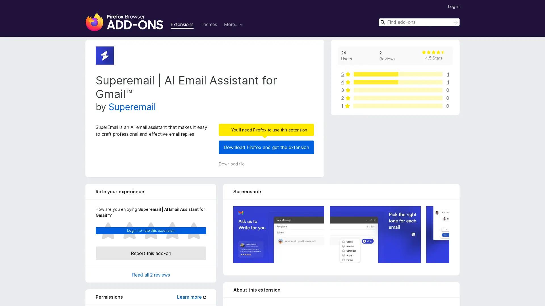
Task: Click the search magnifier icon in Find add-ons
Action: 383,22
